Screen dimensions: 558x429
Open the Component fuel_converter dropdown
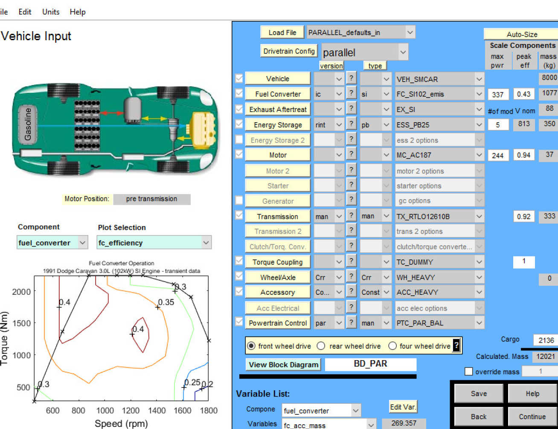point(82,243)
